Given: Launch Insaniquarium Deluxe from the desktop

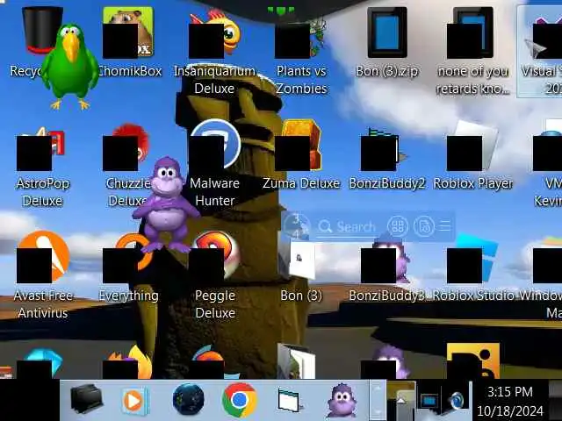Looking at the screenshot, I should click(x=214, y=32).
